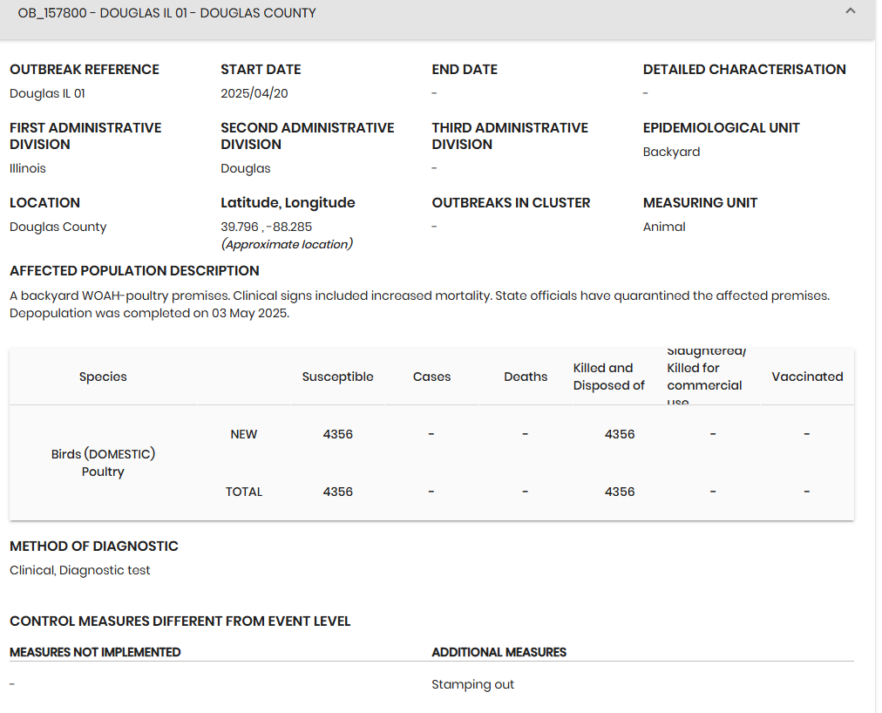Click the END DATE label
The image size is (882, 713).
[465, 69]
